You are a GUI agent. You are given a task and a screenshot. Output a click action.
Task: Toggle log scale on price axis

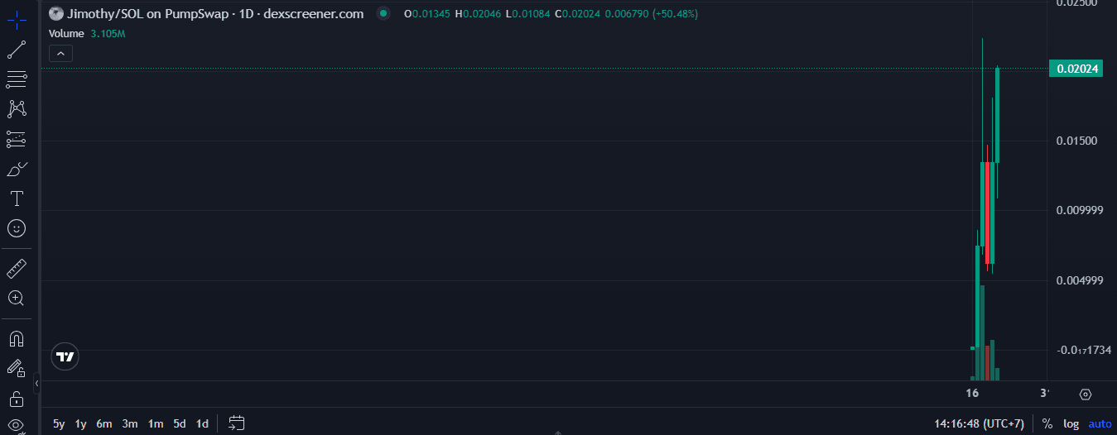tap(1071, 423)
